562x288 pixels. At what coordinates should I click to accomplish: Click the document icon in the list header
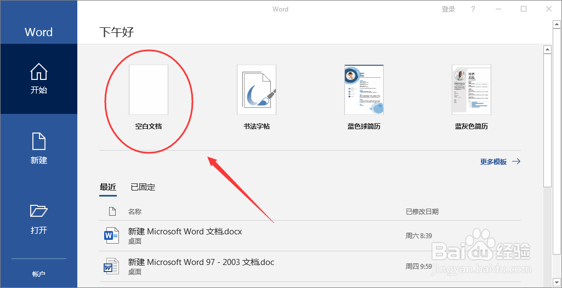112,211
